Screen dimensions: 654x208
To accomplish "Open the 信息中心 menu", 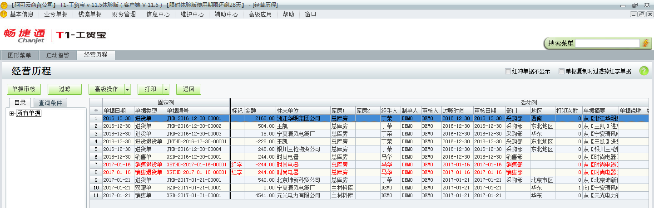I will click(x=158, y=14).
